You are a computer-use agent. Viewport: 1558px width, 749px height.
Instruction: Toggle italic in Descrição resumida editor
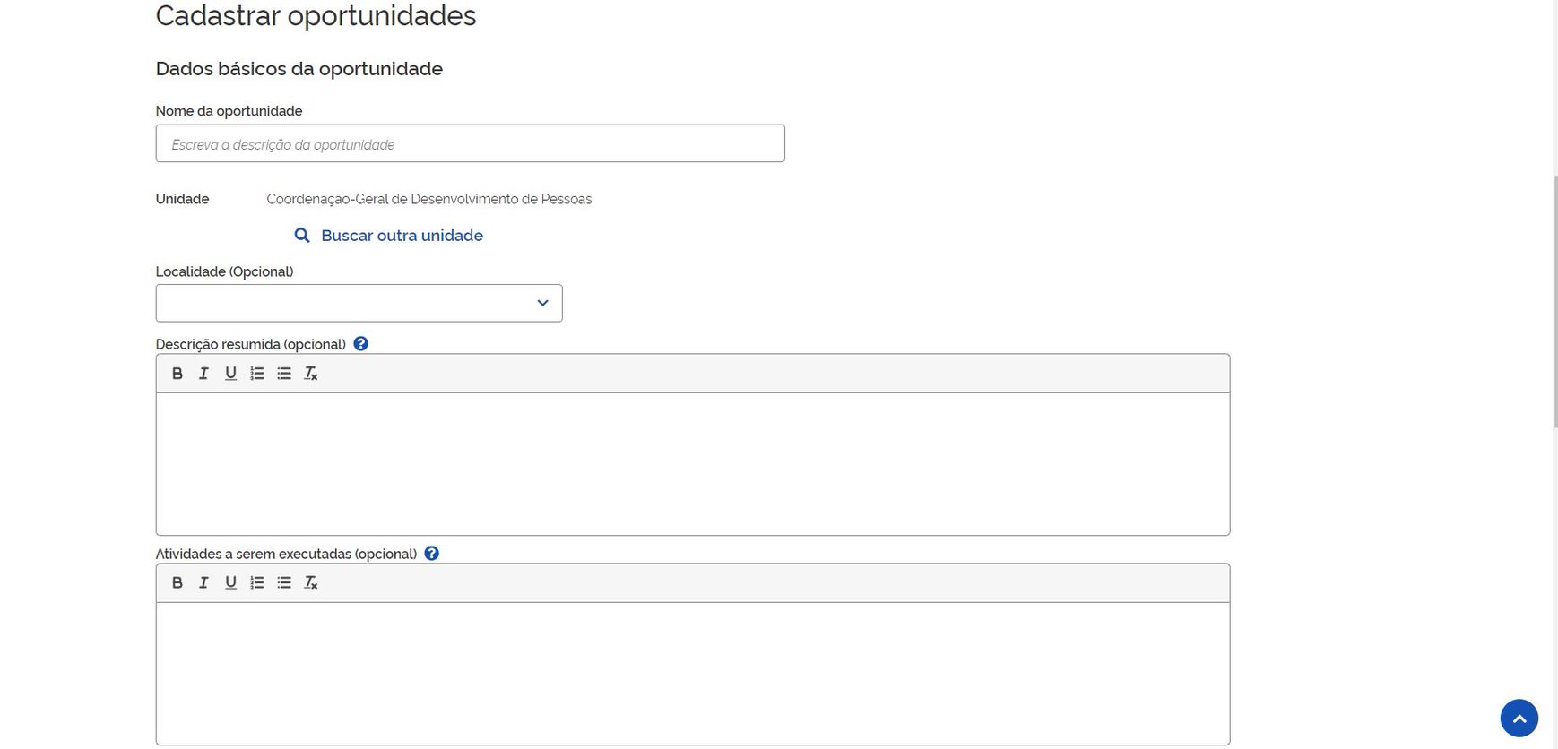(203, 374)
